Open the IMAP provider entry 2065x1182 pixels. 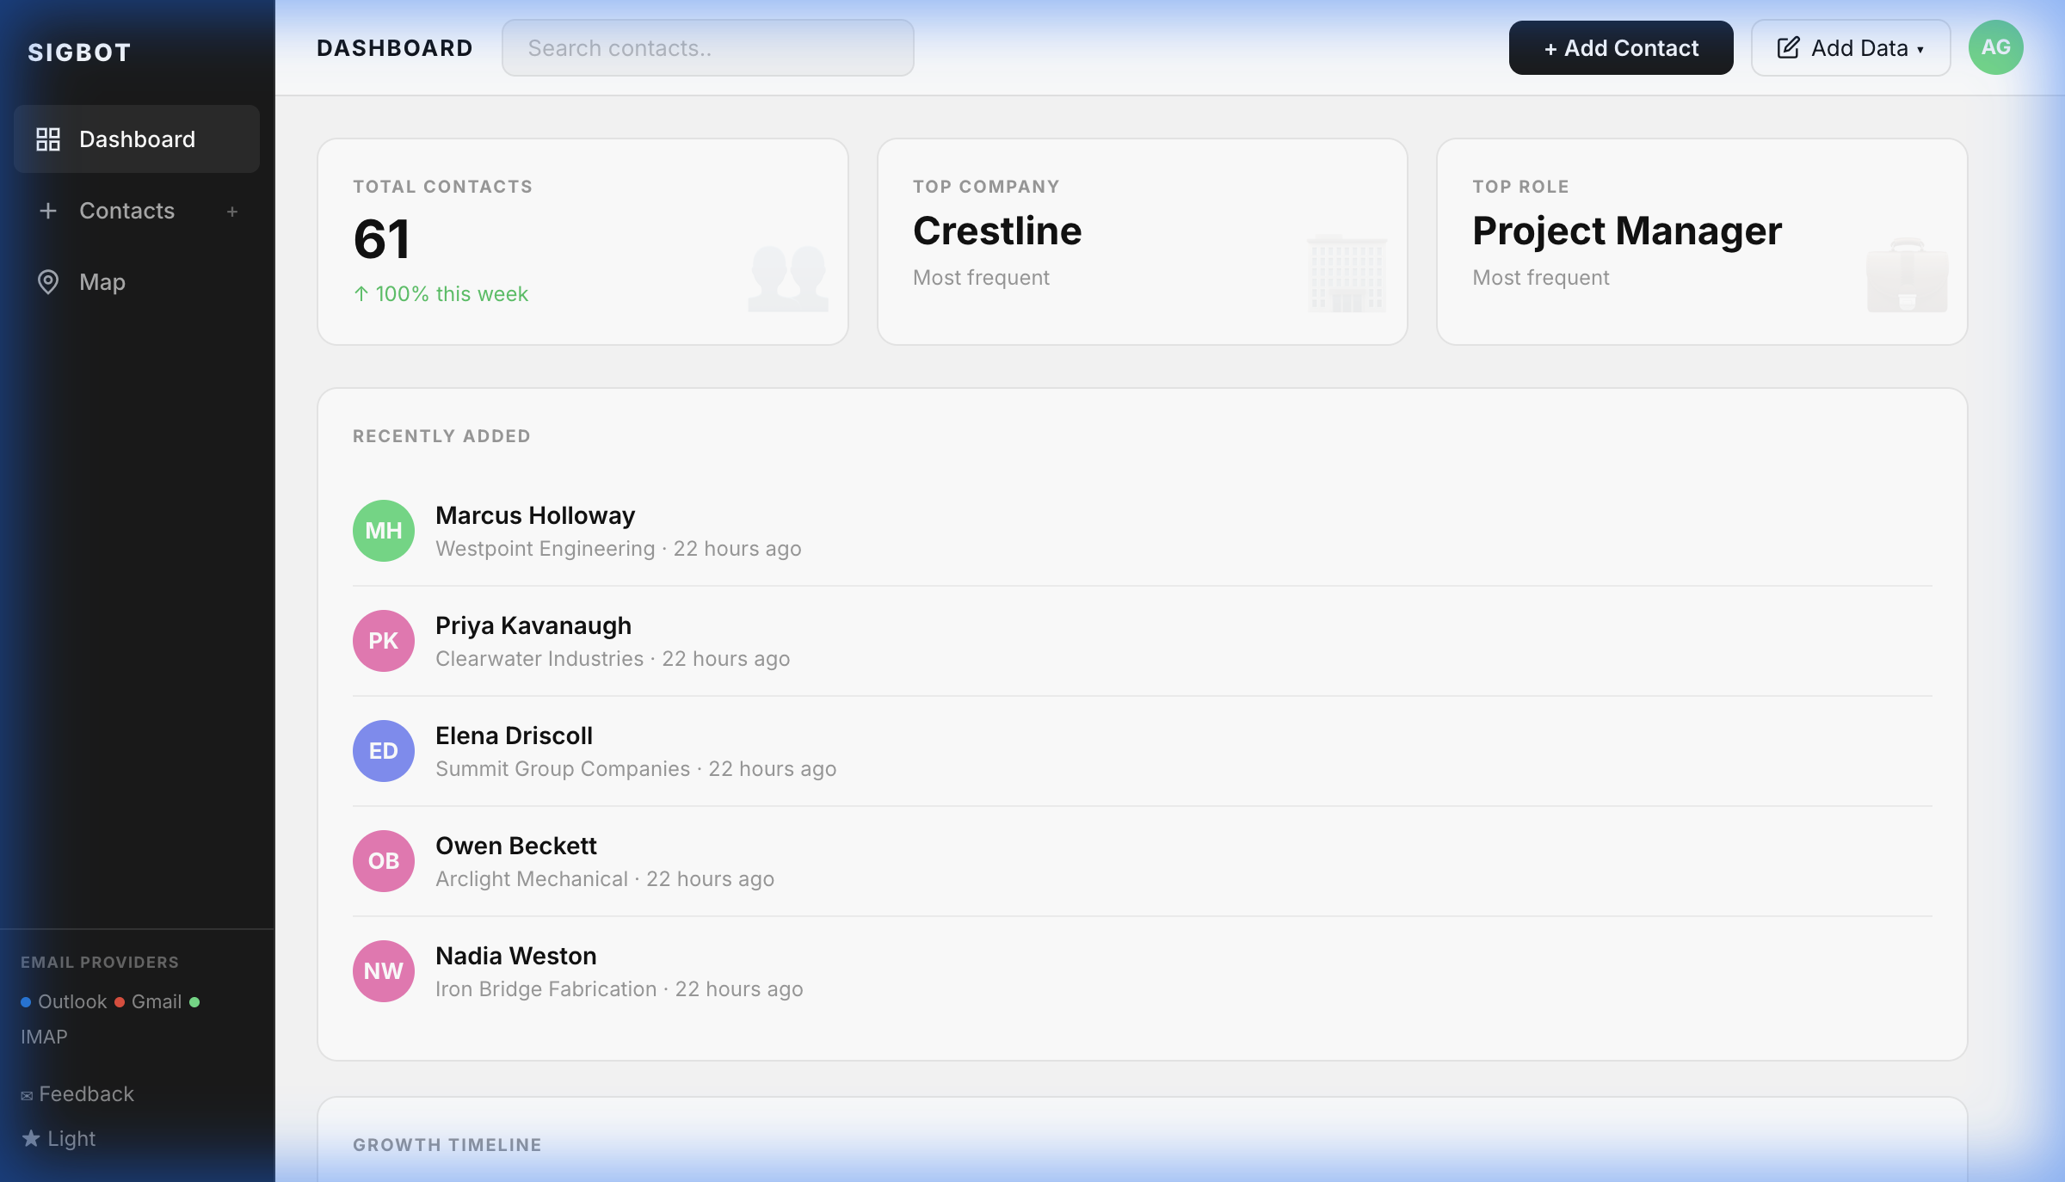[44, 1037]
